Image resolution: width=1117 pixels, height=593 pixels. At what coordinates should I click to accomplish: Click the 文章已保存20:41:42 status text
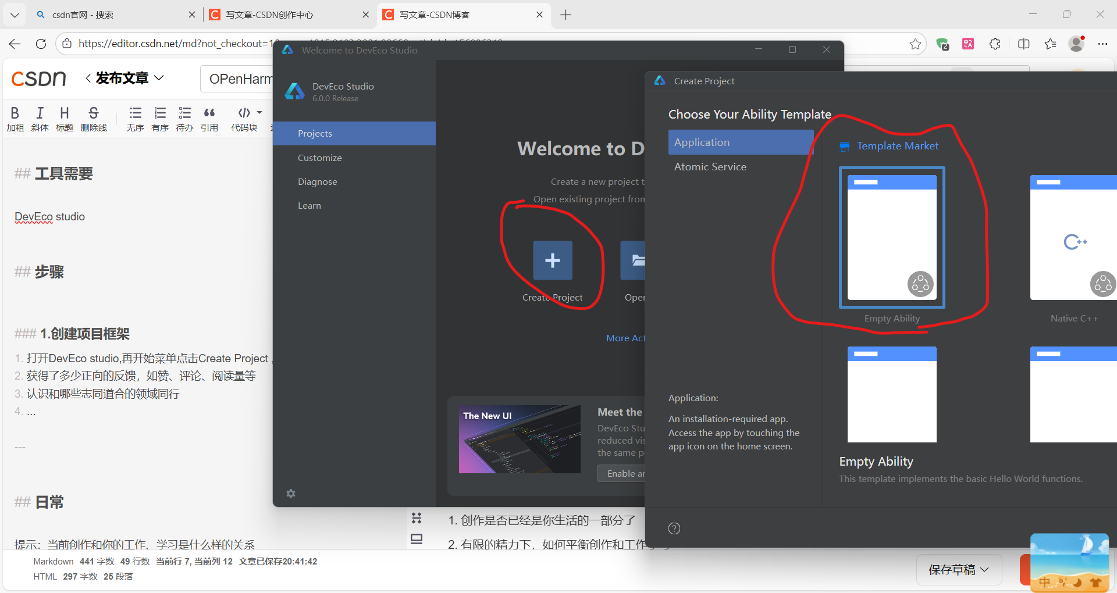click(x=278, y=562)
